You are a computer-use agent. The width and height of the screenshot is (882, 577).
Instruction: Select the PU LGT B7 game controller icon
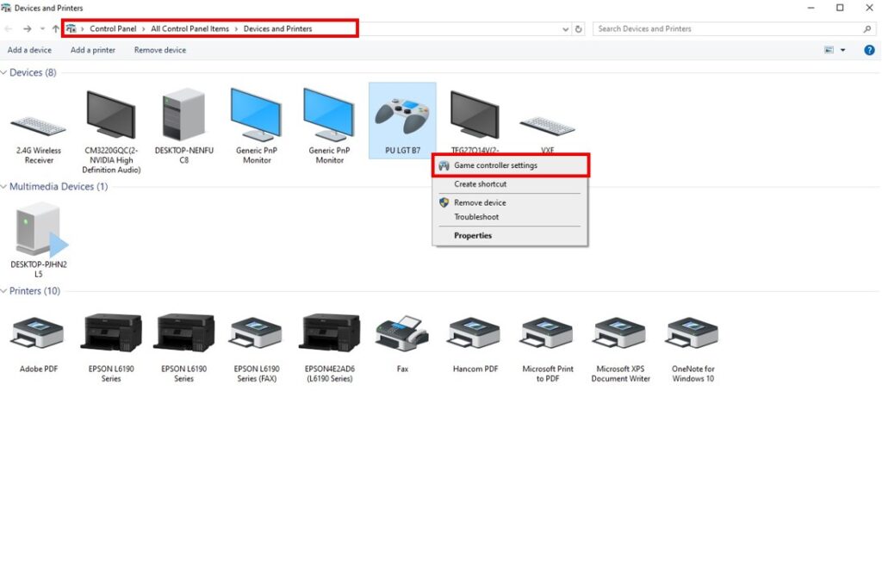coord(402,117)
